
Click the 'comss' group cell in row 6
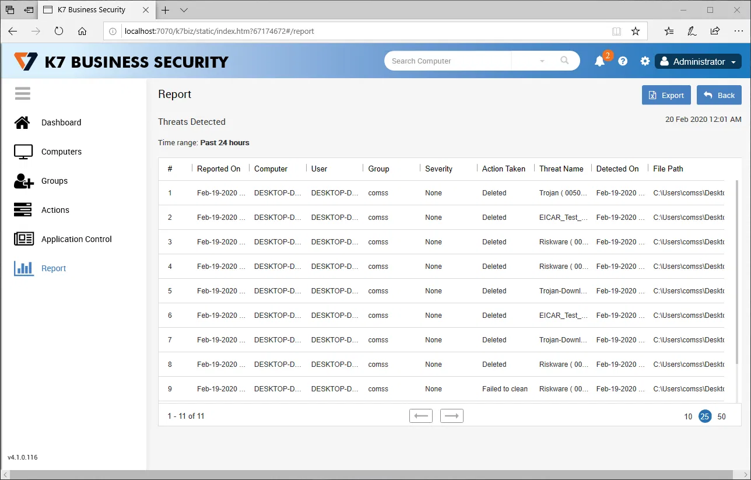click(378, 316)
